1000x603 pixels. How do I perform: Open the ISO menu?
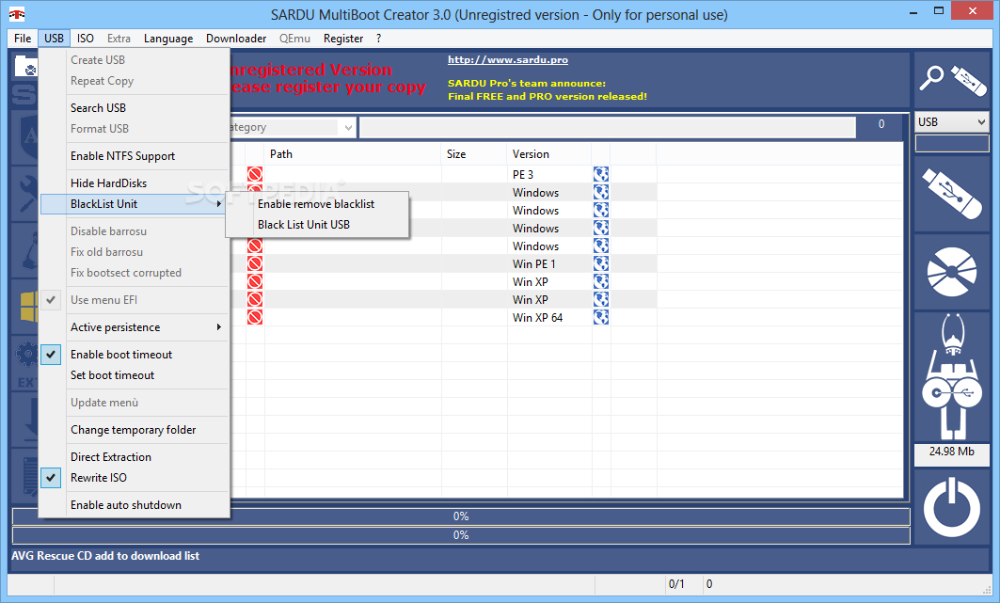pyautogui.click(x=86, y=39)
